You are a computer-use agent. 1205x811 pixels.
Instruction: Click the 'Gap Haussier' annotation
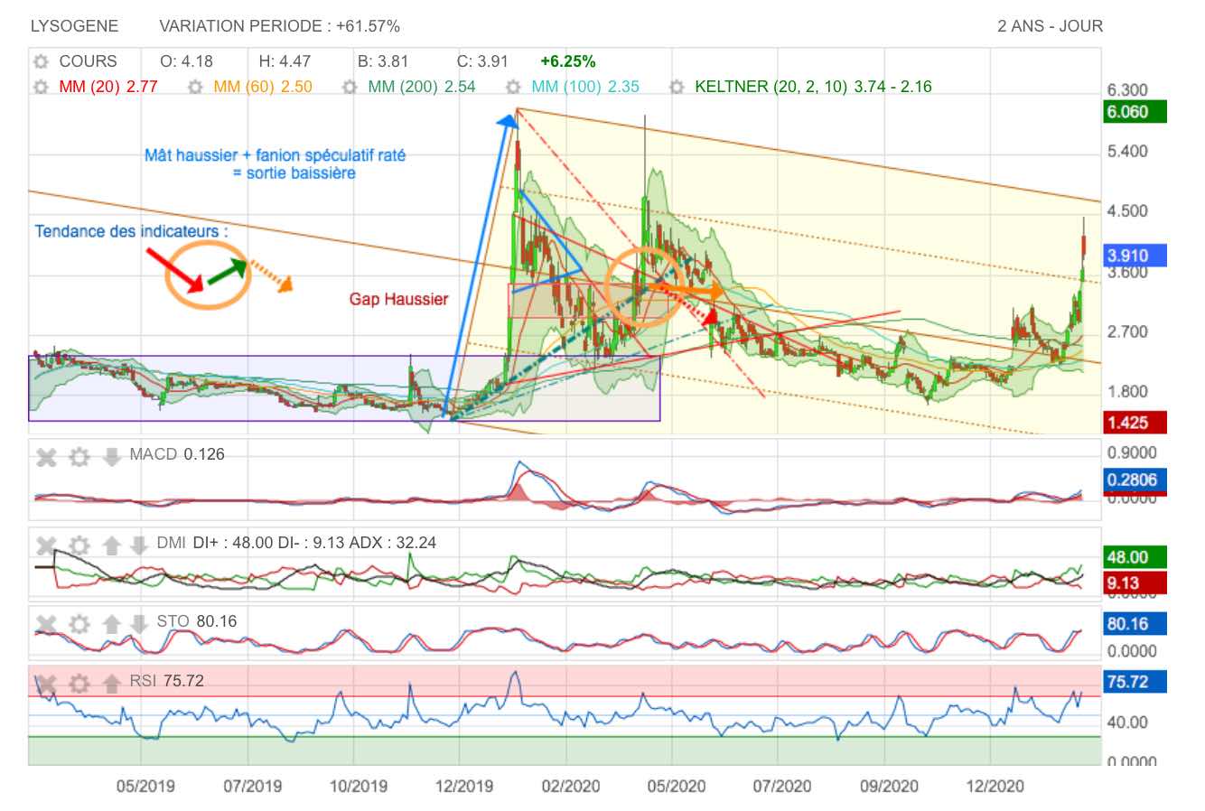(398, 299)
